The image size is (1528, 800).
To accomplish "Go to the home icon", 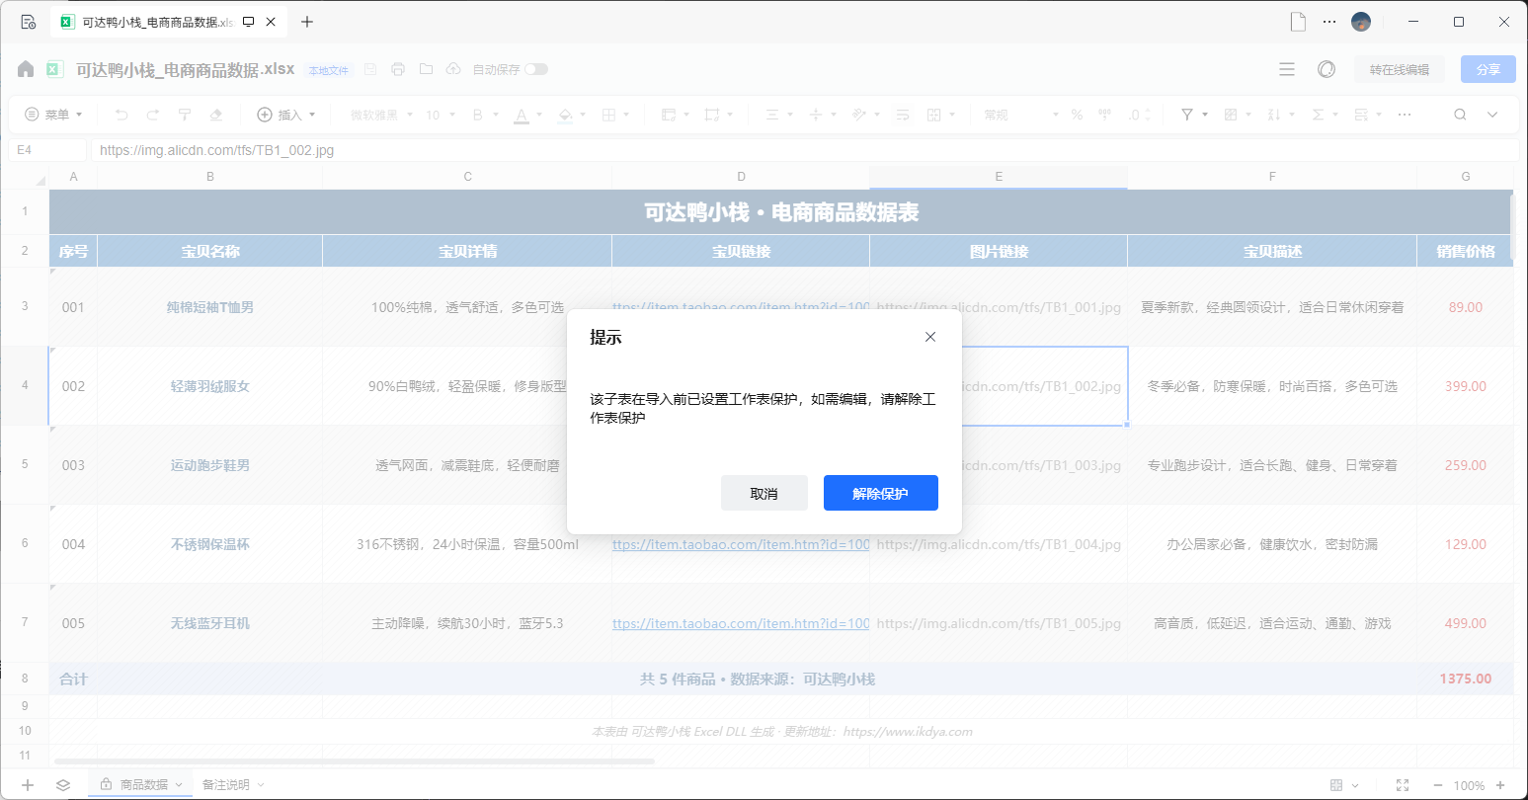I will click(x=26, y=69).
